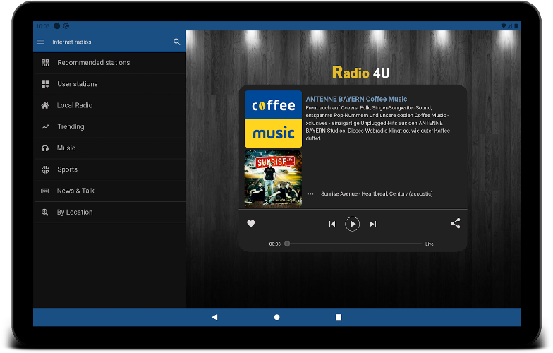Browse the Music category
The image size is (553, 353).
[x=66, y=148]
